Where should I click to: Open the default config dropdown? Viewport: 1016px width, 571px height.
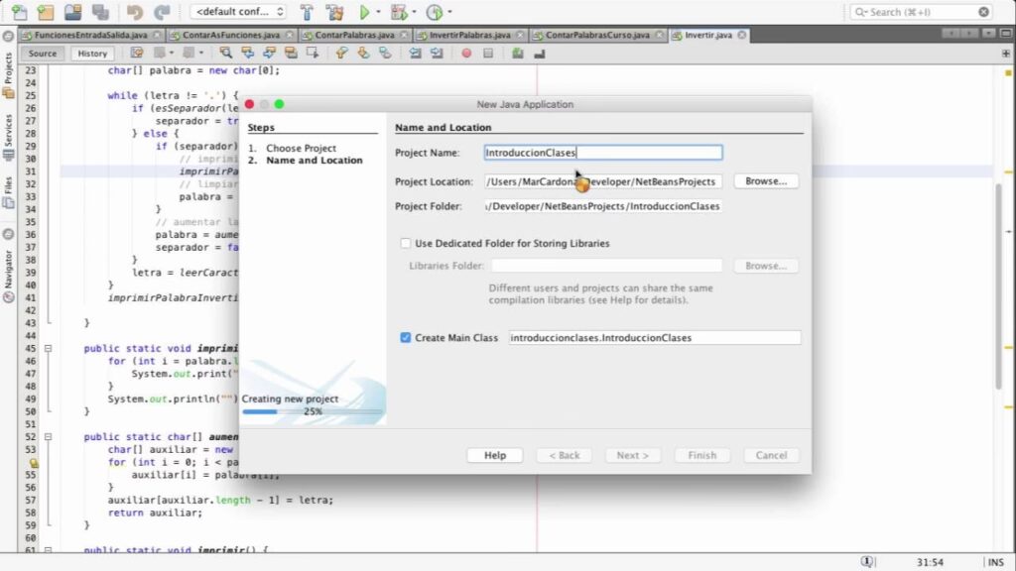pos(238,13)
